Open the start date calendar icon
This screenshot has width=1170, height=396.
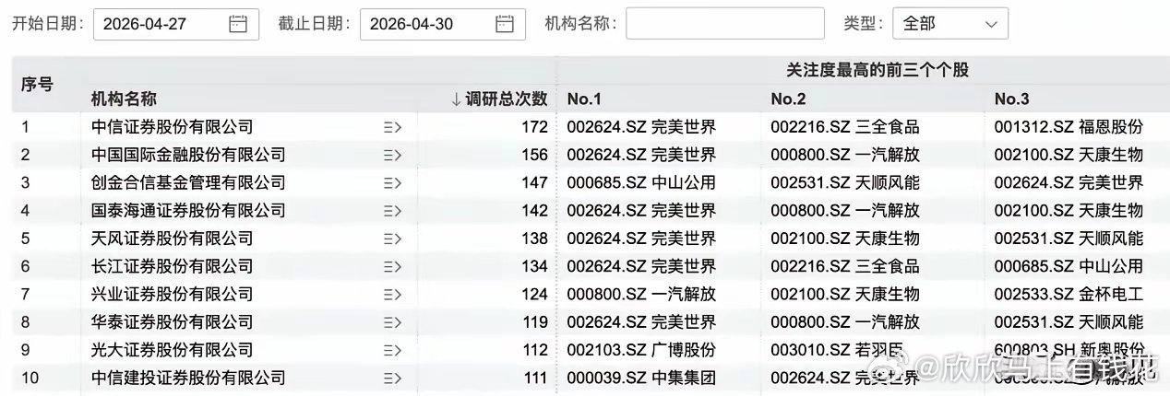[238, 24]
